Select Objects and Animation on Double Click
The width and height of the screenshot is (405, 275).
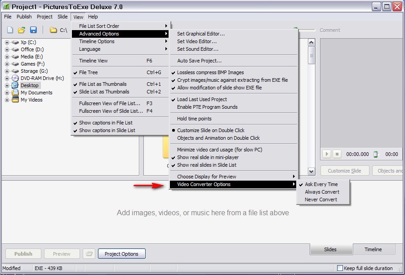(233, 138)
